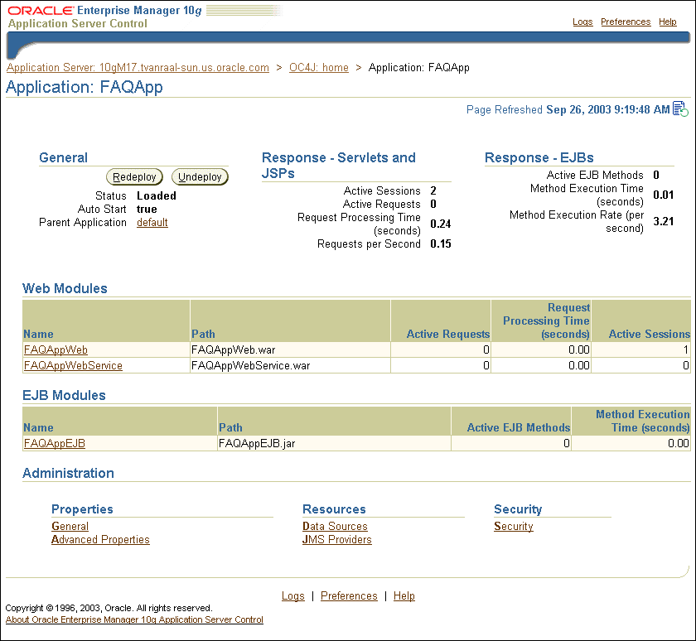
Task: Open Advanced Properties link
Action: [x=100, y=539]
